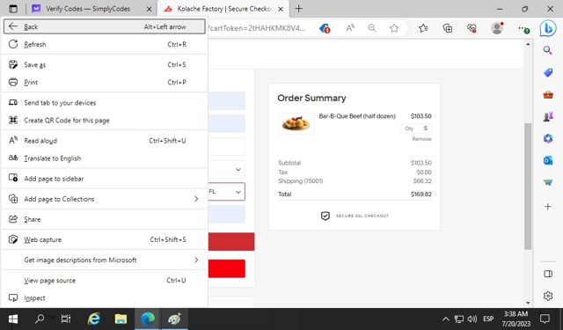Click the scroll down arrow of page
The width and height of the screenshot is (563, 330).
click(x=528, y=303)
